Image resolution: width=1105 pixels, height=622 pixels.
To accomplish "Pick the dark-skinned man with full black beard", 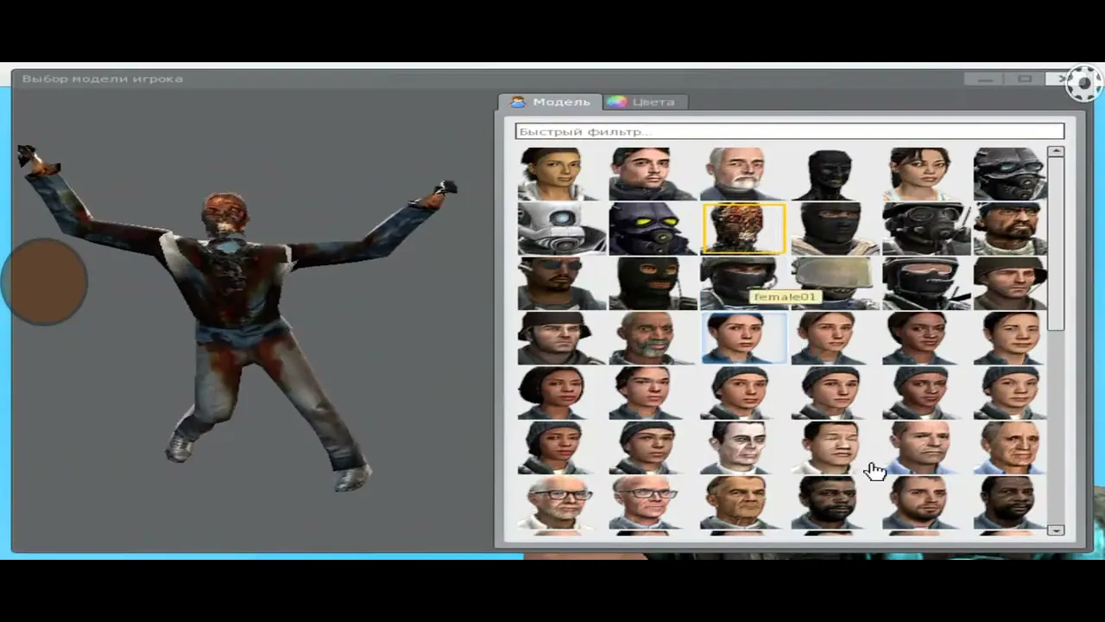I will [836, 503].
